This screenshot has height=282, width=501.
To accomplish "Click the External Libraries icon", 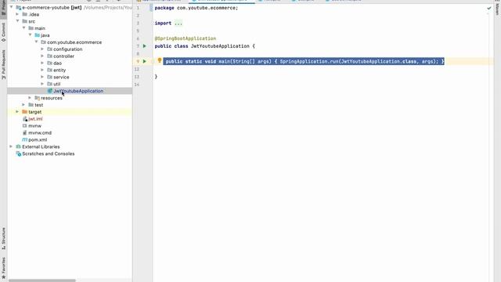I will 18,146.
